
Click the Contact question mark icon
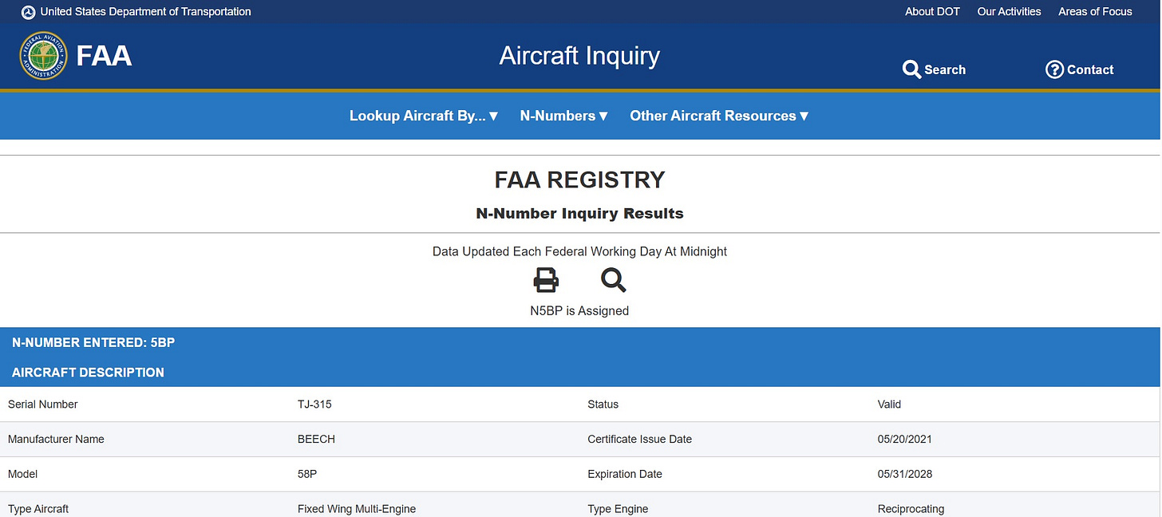pos(1054,69)
